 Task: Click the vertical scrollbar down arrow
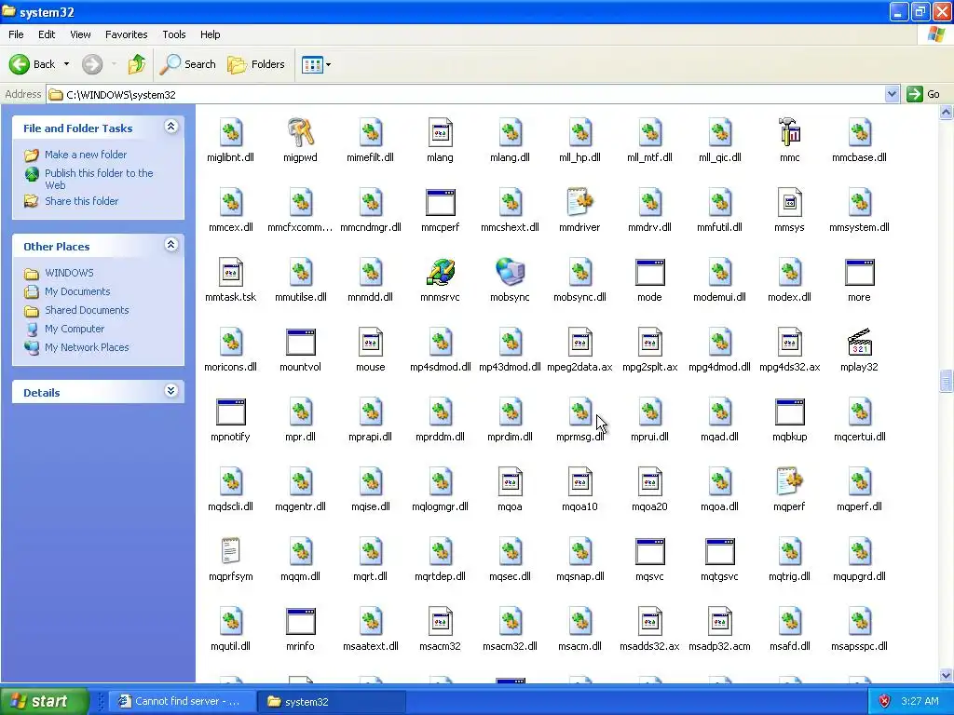click(x=947, y=675)
